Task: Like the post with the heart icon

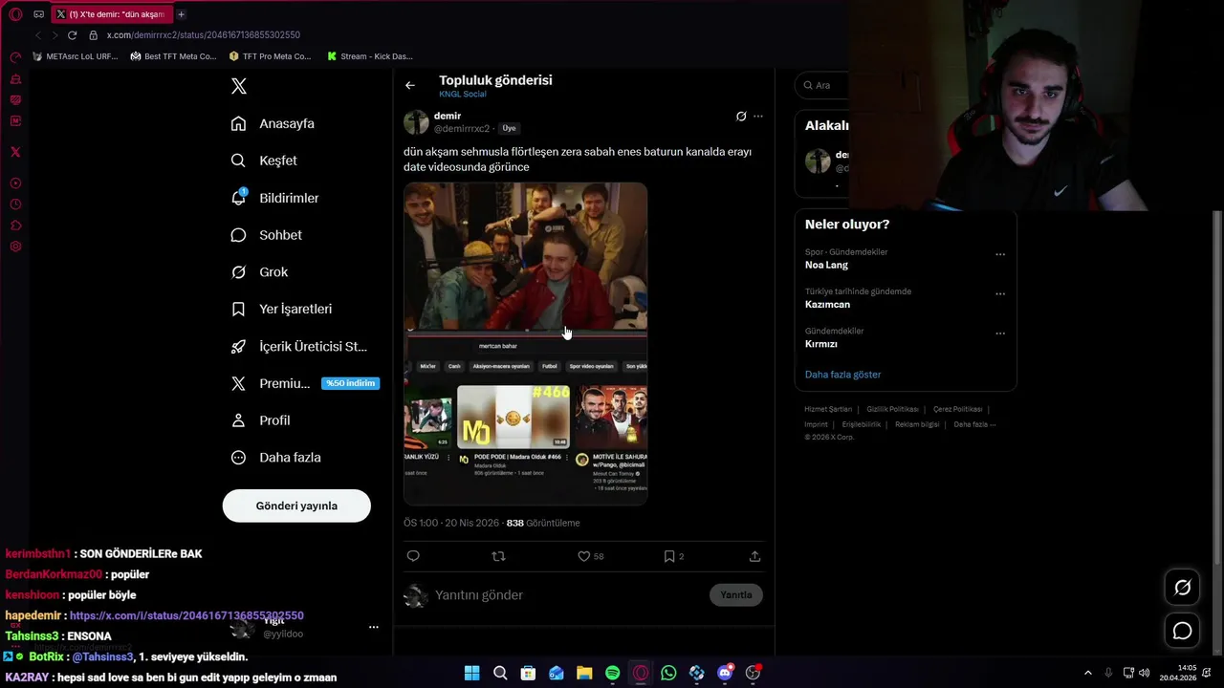Action: (x=584, y=556)
